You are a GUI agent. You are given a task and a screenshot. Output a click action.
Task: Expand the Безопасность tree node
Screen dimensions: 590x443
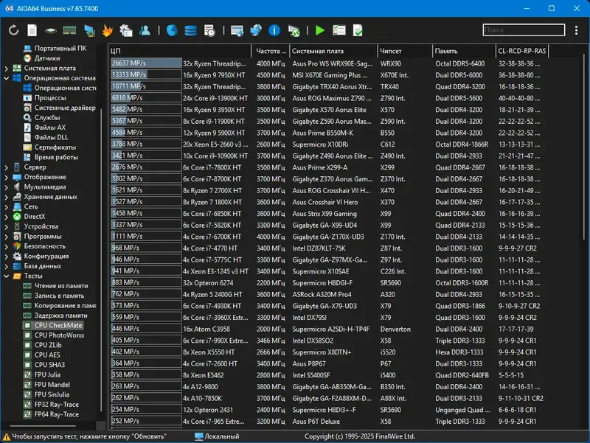6,246
